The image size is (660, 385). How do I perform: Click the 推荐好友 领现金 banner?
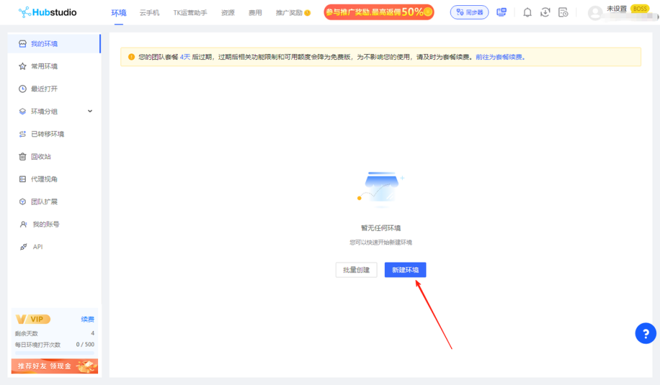click(x=55, y=366)
